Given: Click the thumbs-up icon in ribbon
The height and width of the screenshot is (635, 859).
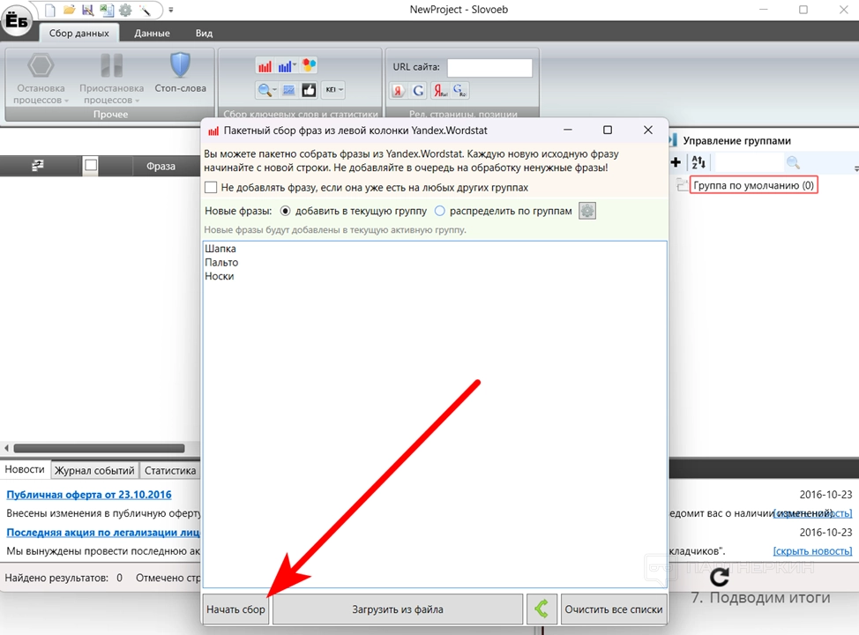Looking at the screenshot, I should click(x=309, y=90).
